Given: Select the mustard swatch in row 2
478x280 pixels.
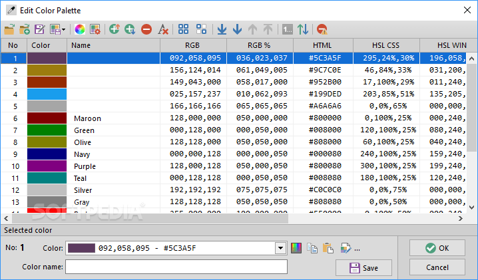Looking at the screenshot, I should click(47, 70).
